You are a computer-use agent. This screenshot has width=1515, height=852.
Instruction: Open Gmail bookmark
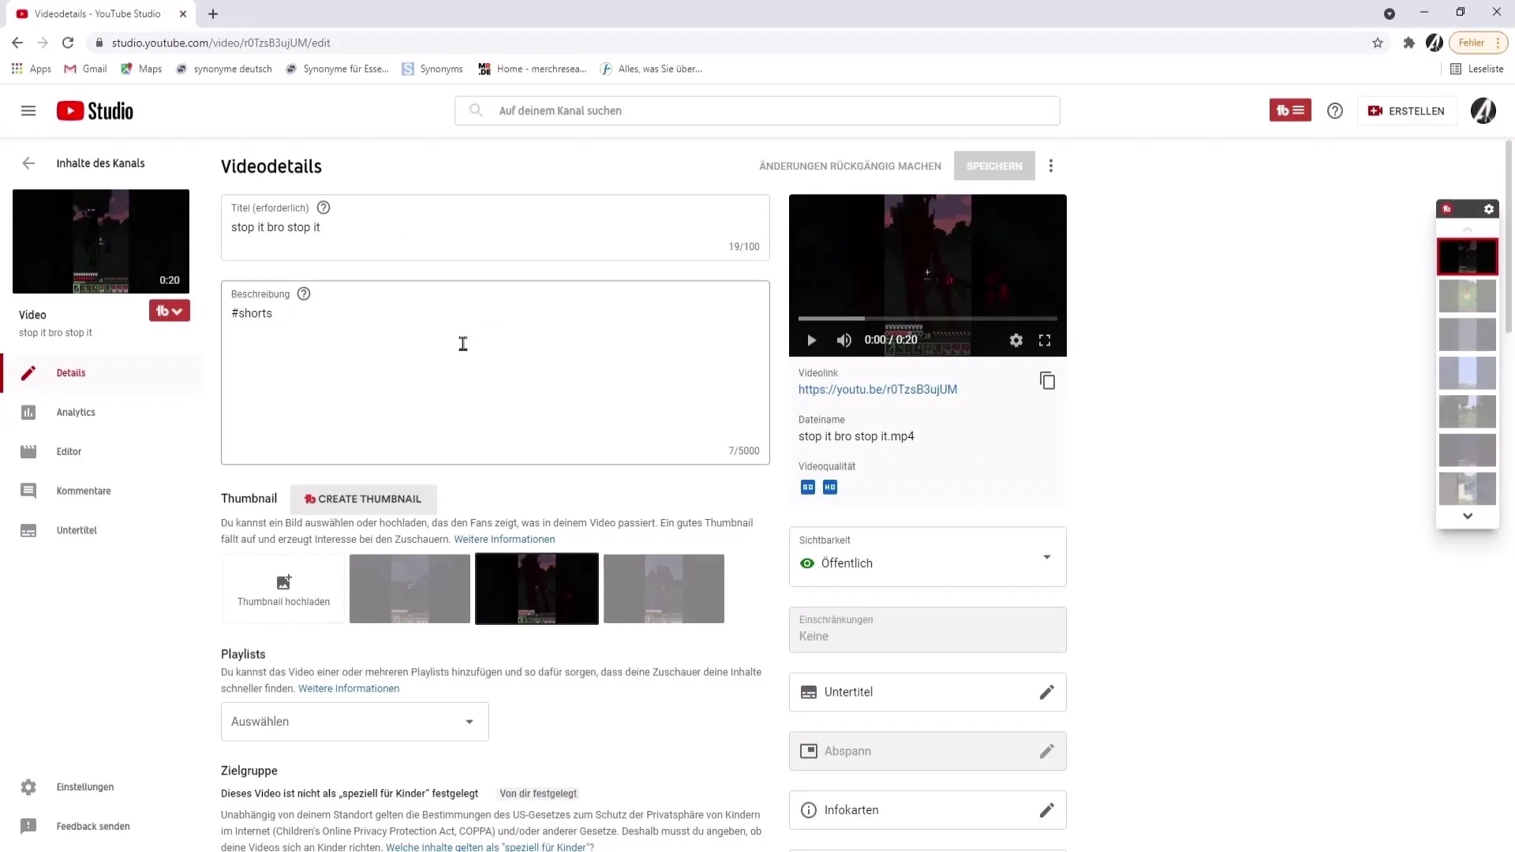tap(85, 69)
